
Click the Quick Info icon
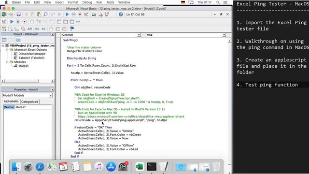click(x=17, y=29)
